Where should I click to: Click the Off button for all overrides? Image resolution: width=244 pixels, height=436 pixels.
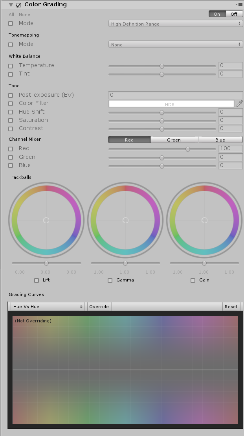tap(234, 14)
